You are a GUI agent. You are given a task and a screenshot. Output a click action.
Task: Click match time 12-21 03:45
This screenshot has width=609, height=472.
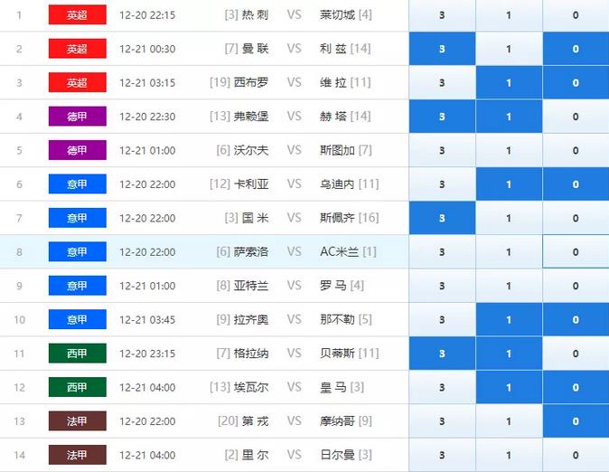click(x=147, y=319)
